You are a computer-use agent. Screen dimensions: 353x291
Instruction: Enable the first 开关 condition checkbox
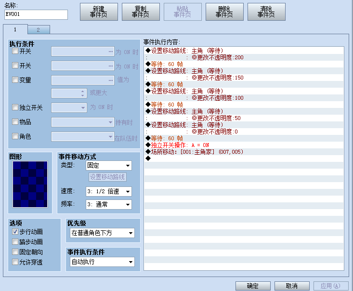15,51
